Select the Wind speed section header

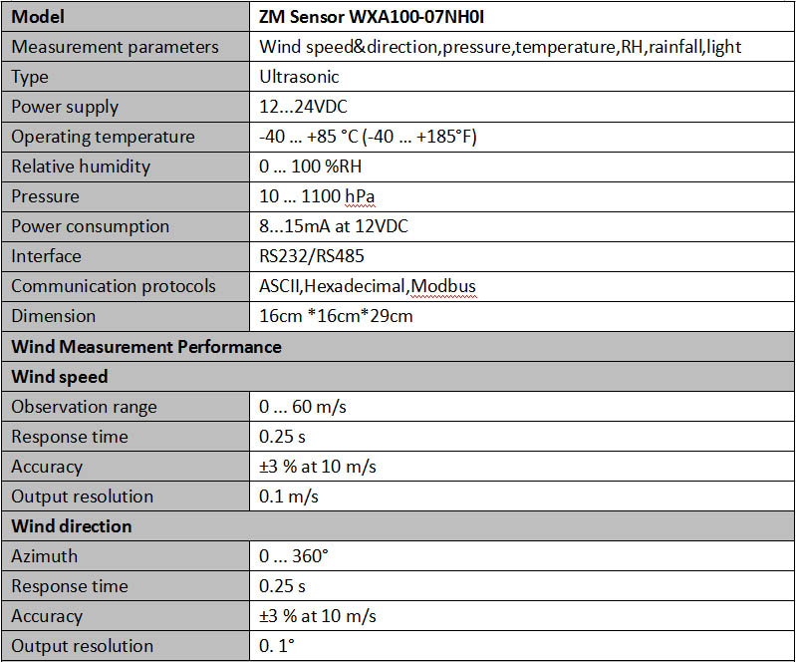(x=60, y=377)
